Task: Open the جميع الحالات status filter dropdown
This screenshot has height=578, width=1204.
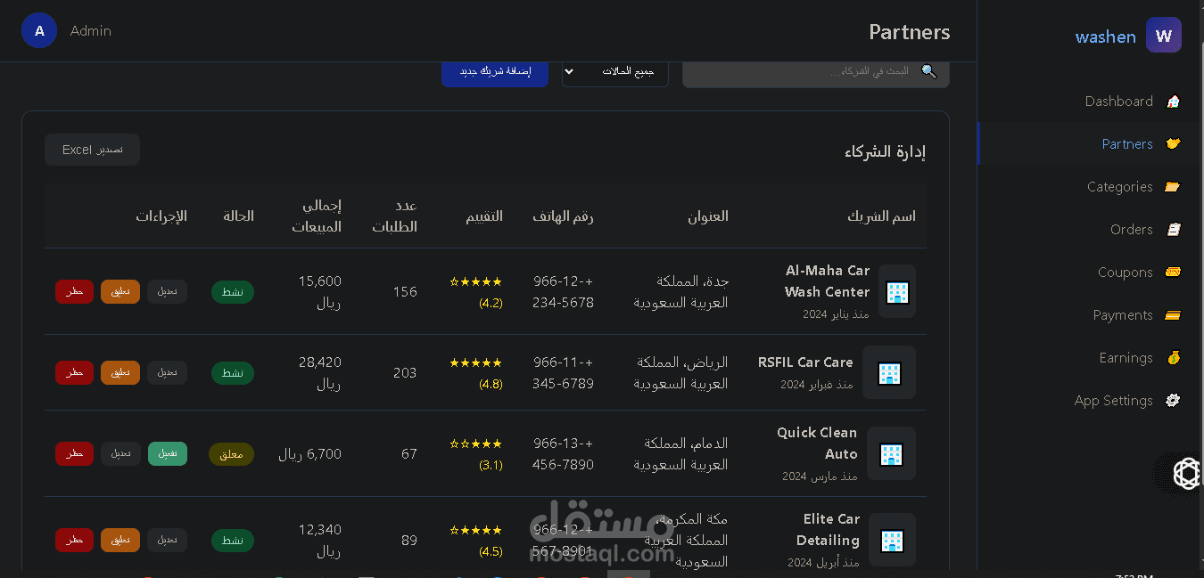Action: point(615,71)
